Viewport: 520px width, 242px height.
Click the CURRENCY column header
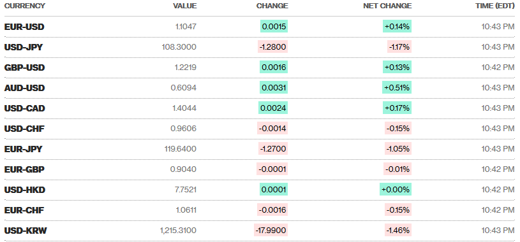(x=24, y=6)
